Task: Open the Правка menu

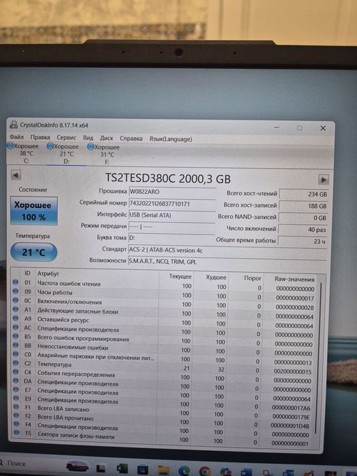Action: pos(40,137)
